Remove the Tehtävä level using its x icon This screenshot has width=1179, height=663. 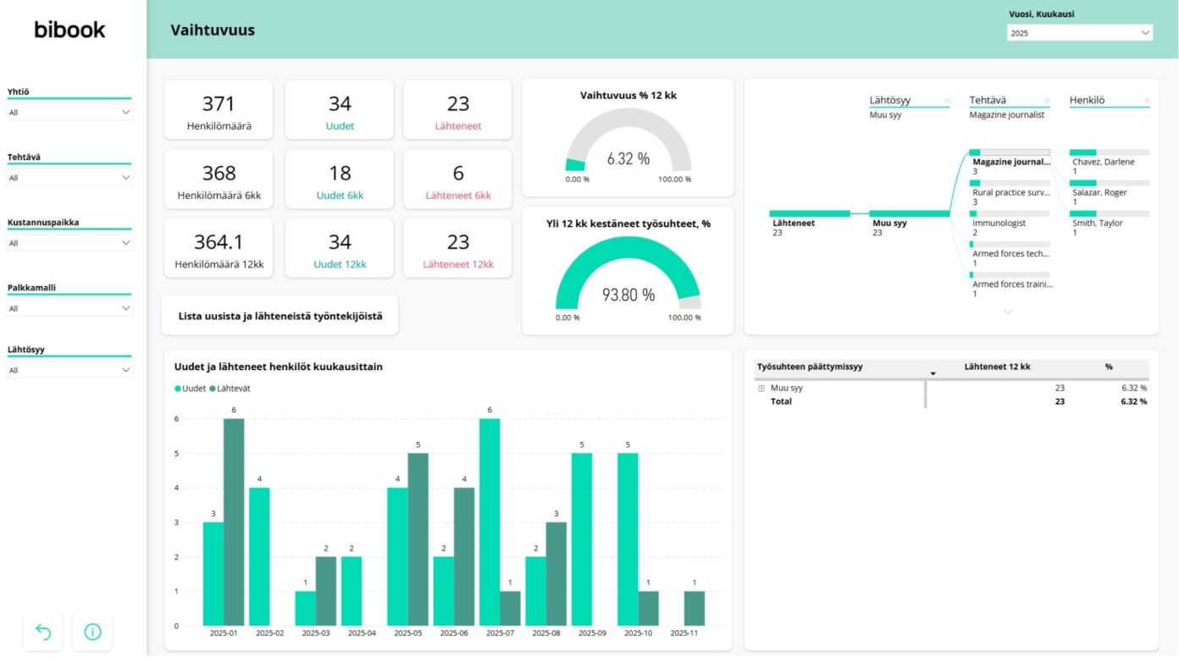point(1047,100)
